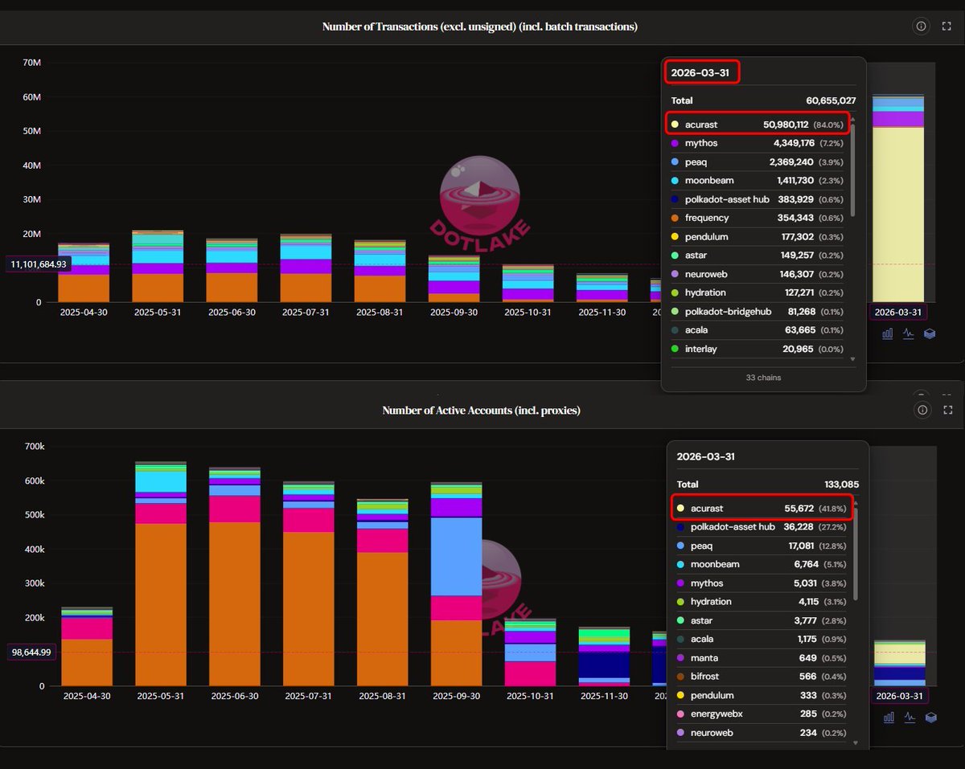Select acurast 55,672 row in Accounts tooltip

pos(762,509)
